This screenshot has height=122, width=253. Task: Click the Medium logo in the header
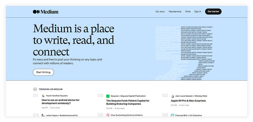point(46,12)
